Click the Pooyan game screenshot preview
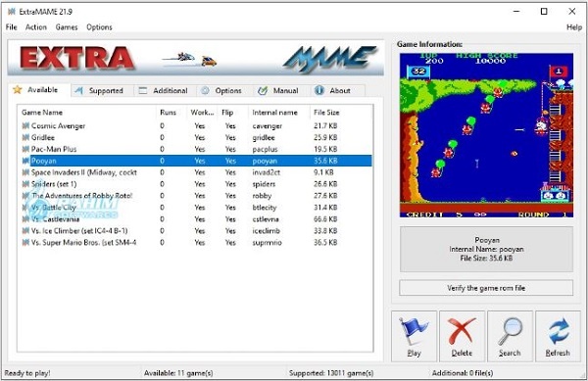Screen dimensions: 588x381 486,135
